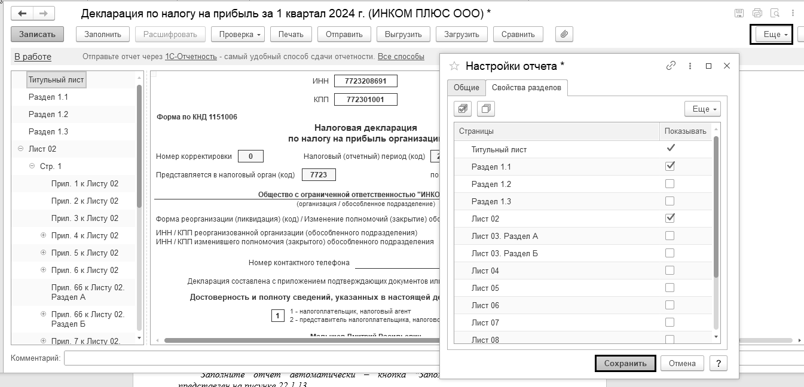Viewport: 804px width, 387px height.
Task: Select Раздел 1.3 in the left tree
Action: point(48,131)
